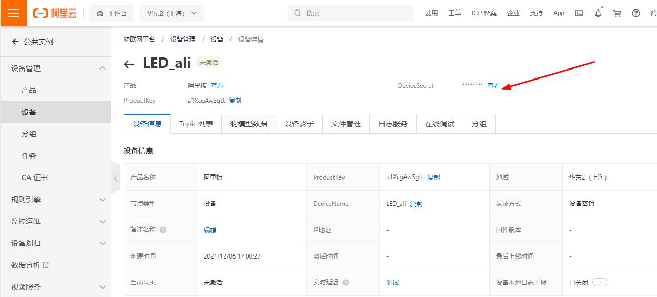Open 分组 in the sidebar
Screen dimensions: 657x297
tap(29, 134)
